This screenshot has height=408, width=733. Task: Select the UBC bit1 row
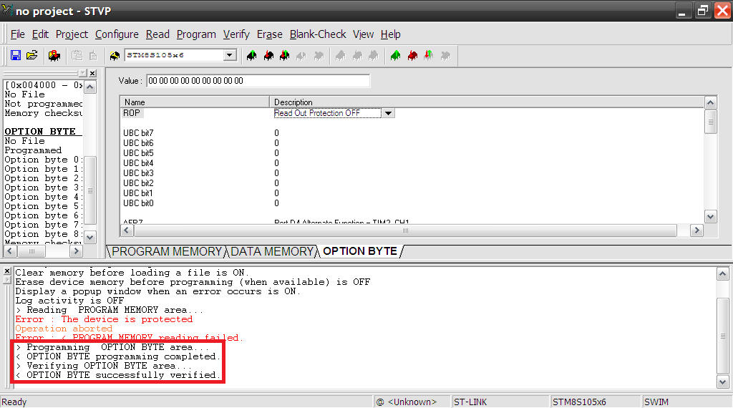138,193
